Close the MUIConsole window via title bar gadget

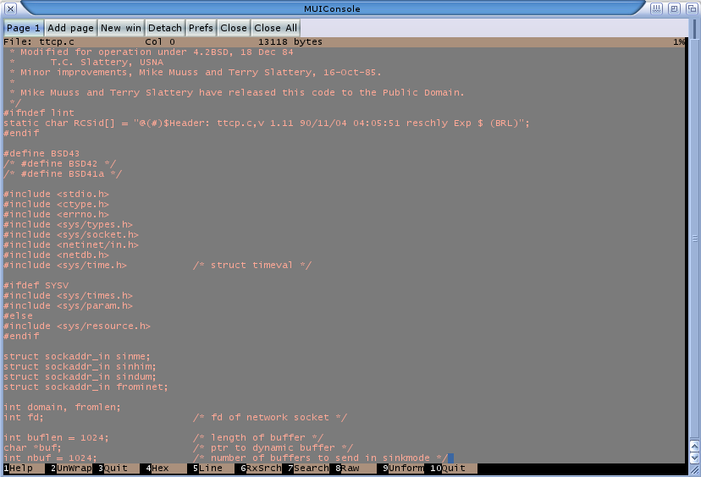click(11, 8)
